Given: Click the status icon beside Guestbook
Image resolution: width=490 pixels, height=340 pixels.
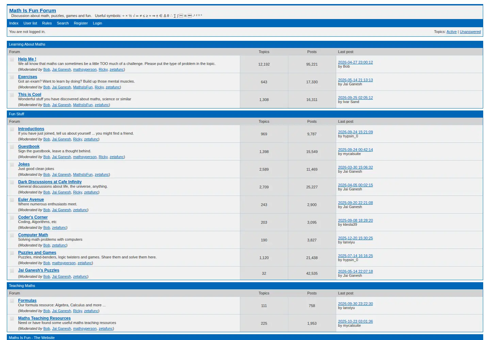Looking at the screenshot, I should [x=12, y=147].
